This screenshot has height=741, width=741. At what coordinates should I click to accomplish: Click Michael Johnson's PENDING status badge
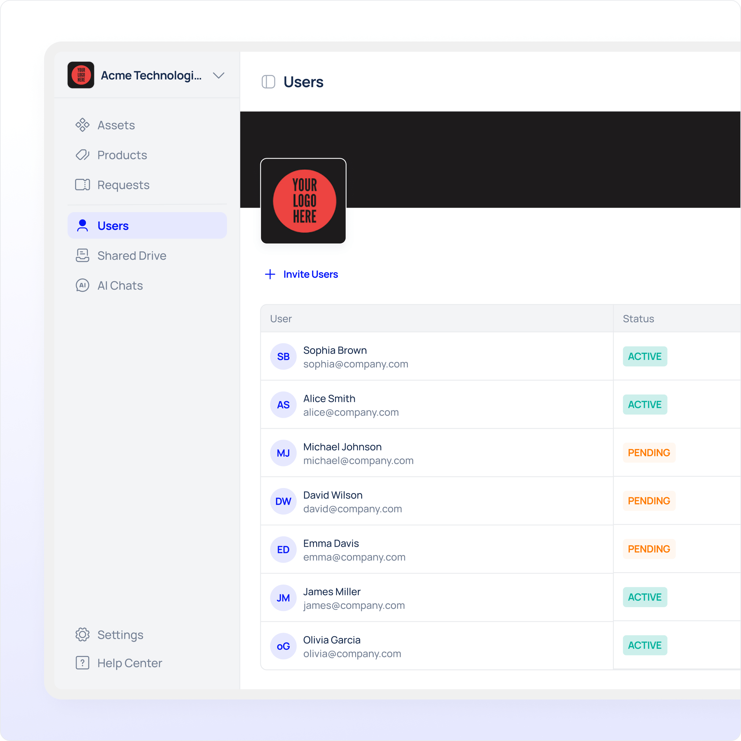[649, 453]
